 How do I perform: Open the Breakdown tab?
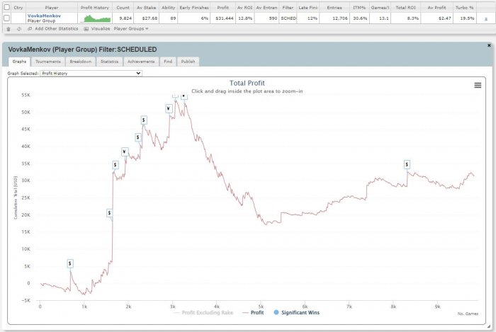81,62
